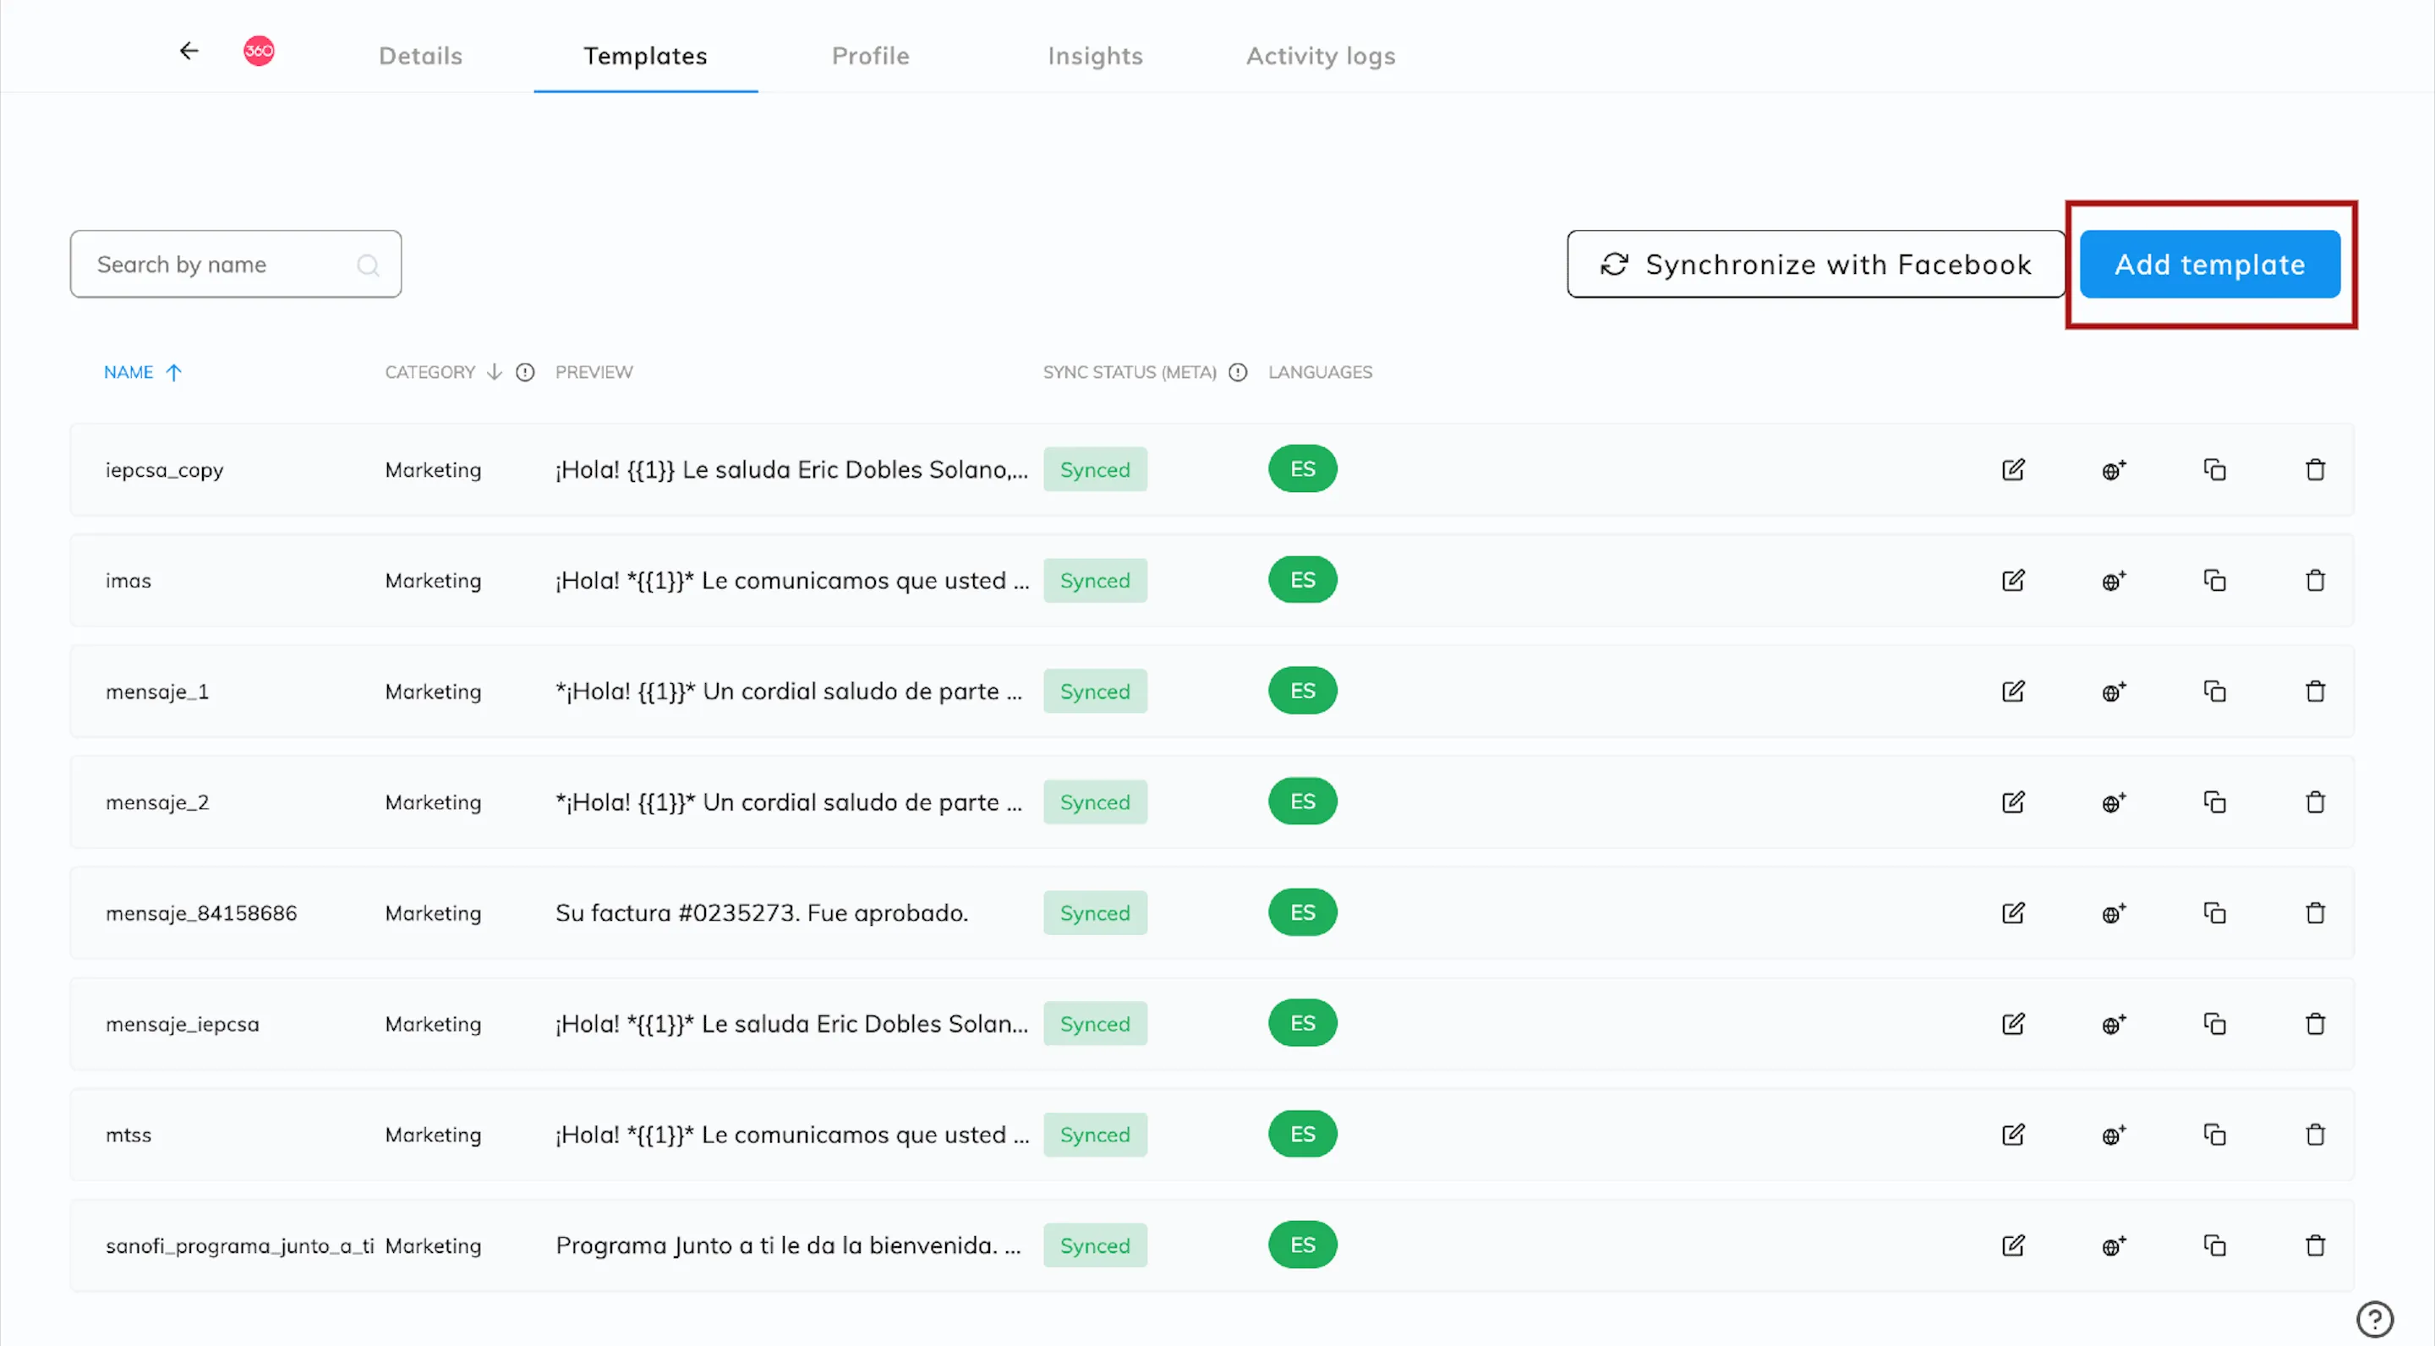The width and height of the screenshot is (2435, 1346).
Task: Delete the mensaje_iepcsa template
Action: pos(2315,1024)
